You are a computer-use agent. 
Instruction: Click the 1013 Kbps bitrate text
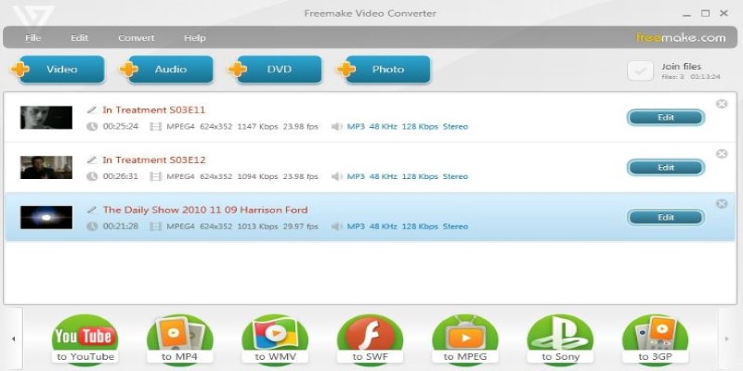click(257, 226)
